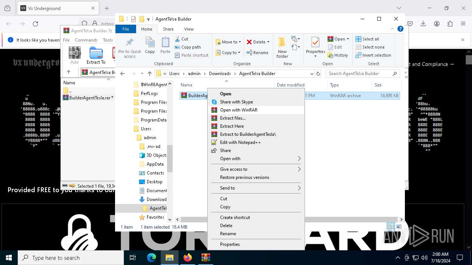Expand the address bar history dropdown

pos(312,74)
